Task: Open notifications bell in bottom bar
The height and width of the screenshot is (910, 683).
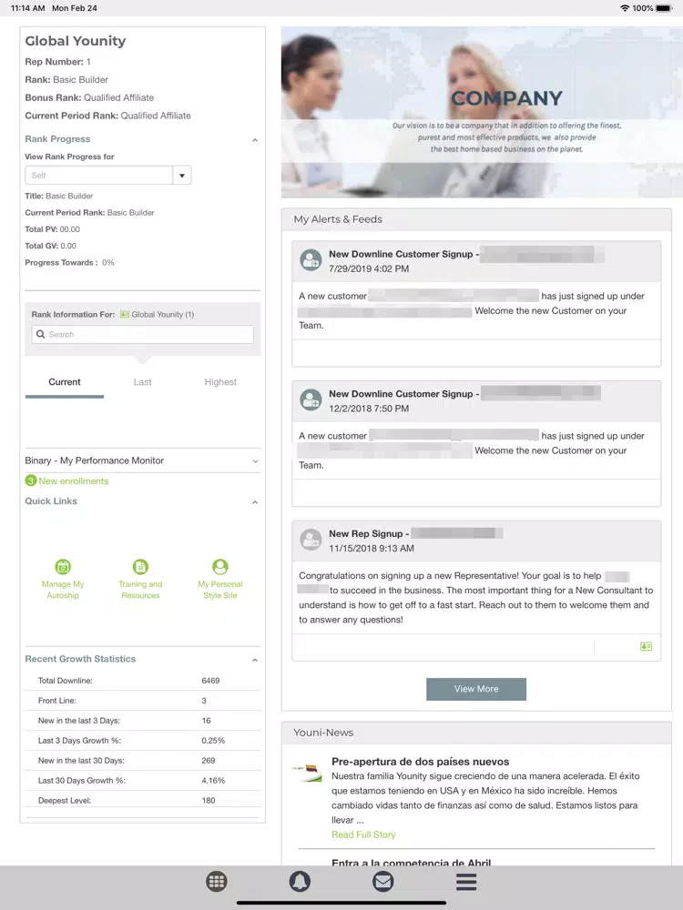Action: pyautogui.click(x=300, y=882)
